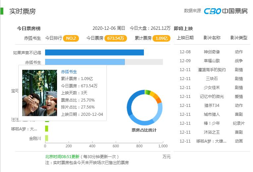Click the 爱情 genre cell

[239, 96]
